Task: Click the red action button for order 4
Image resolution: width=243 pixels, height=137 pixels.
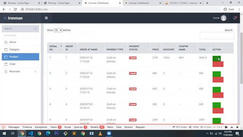Action: click(218, 111)
